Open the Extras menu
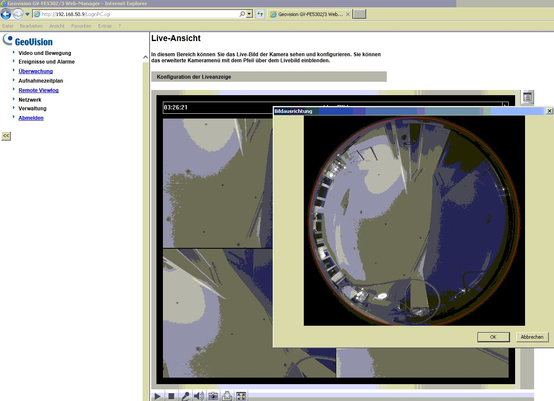 coord(105,26)
